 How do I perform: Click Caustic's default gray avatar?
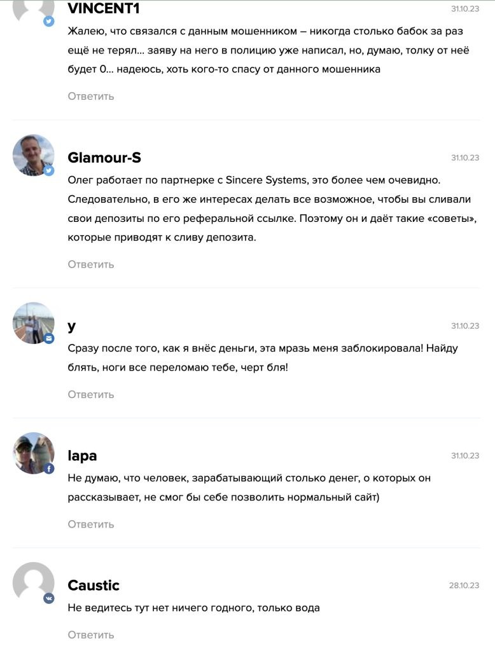[x=33, y=582]
